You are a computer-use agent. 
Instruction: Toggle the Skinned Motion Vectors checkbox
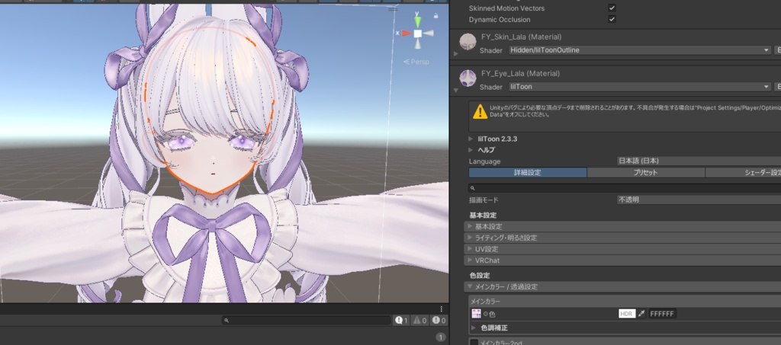tap(612, 8)
